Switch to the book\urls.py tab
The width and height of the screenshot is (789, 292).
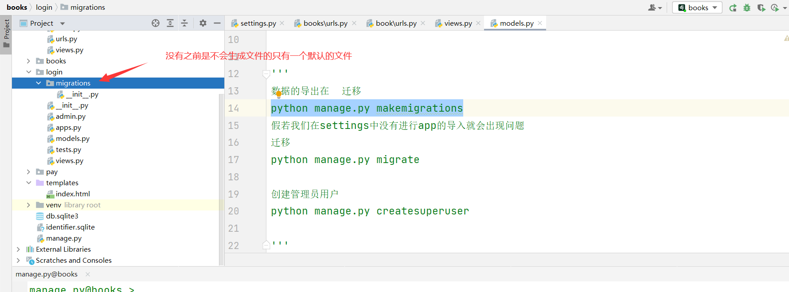(x=396, y=23)
